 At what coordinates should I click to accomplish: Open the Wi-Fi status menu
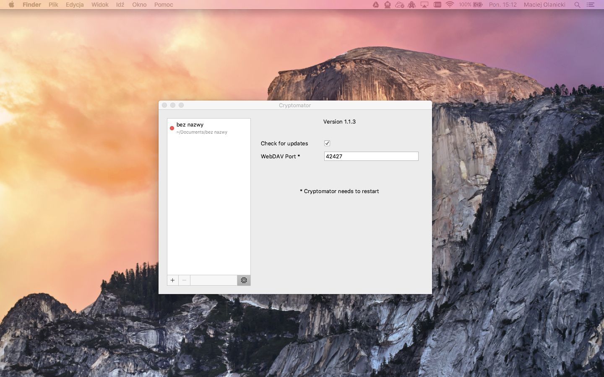click(x=450, y=5)
